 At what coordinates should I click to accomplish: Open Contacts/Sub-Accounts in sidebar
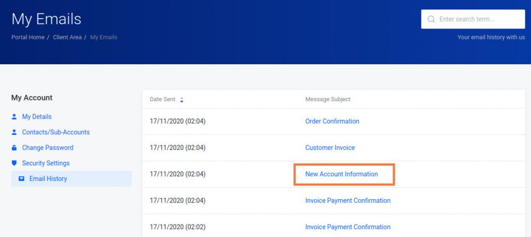[56, 132]
